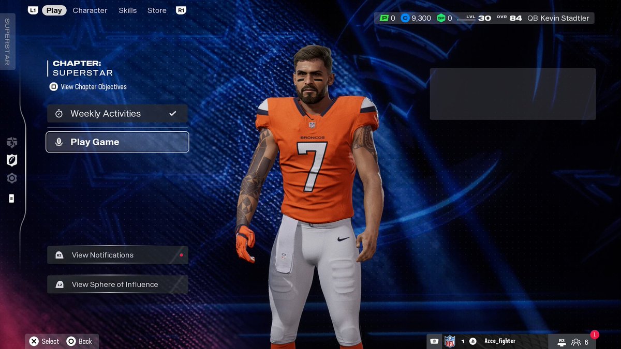Click the square button icon by Chapter Objectives

(x=53, y=87)
